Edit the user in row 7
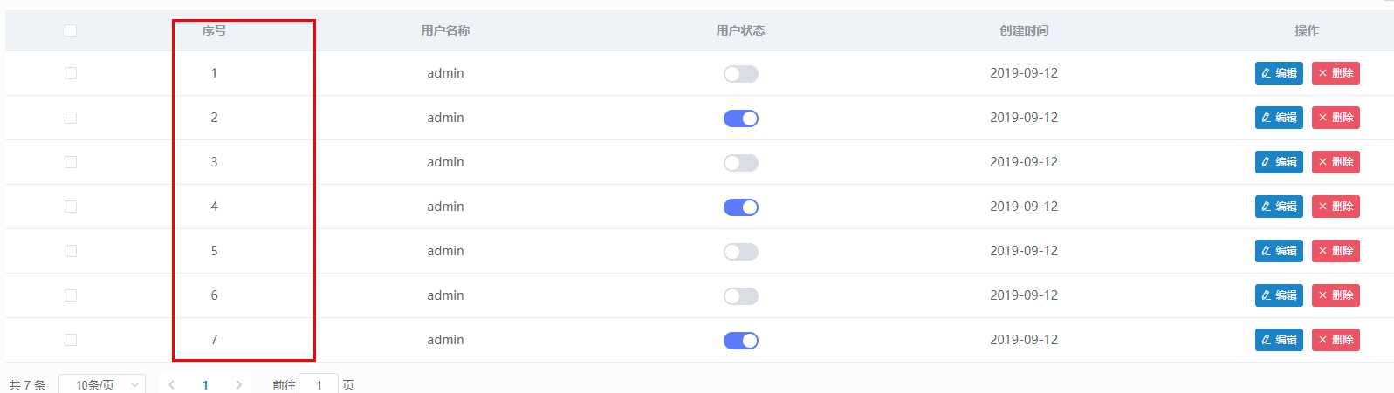The height and width of the screenshot is (393, 1394). [x=1278, y=340]
